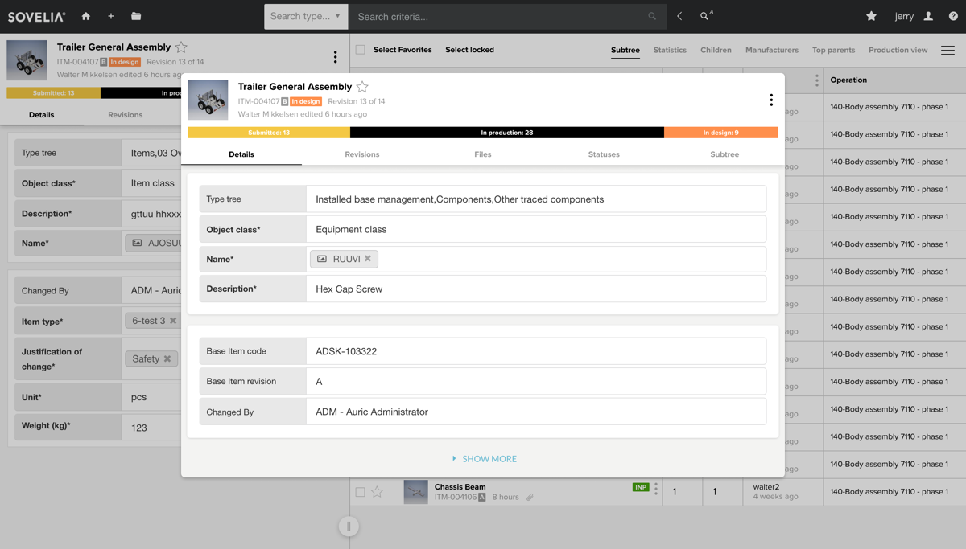Open the Search type dropdown
Screen dimensions: 966x549
coord(305,16)
